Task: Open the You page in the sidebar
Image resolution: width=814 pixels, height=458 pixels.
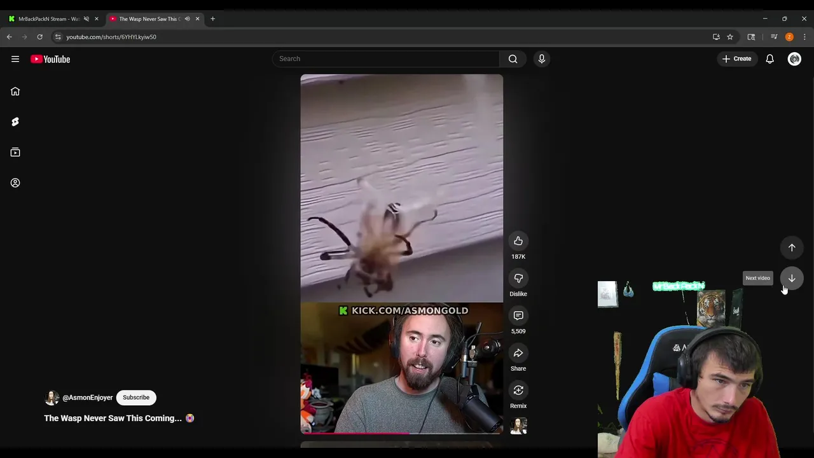Action: click(15, 183)
